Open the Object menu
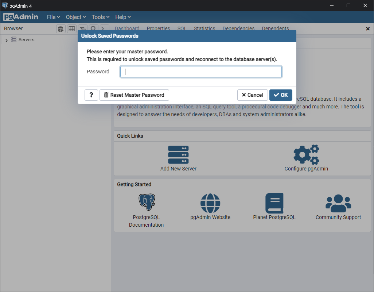The height and width of the screenshot is (292, 374). [x=76, y=17]
